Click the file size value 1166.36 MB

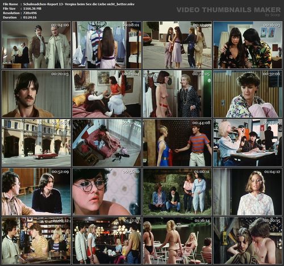click(x=32, y=9)
